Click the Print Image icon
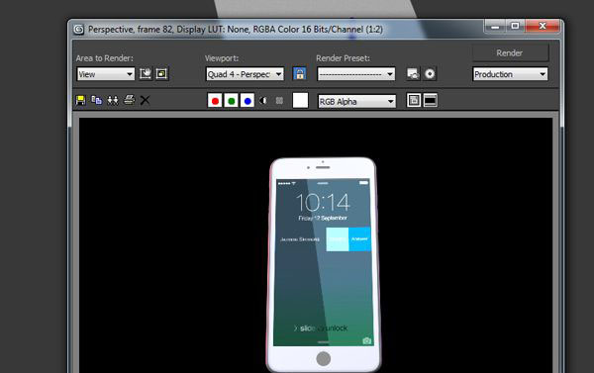Screen dimensions: 594x373 (129, 100)
